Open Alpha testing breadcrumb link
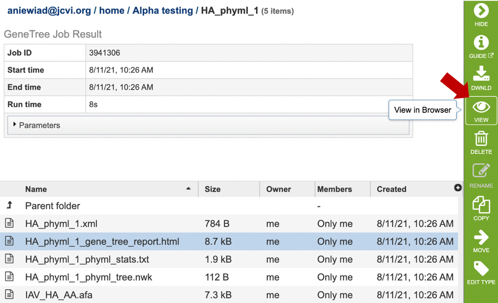 tap(163, 10)
